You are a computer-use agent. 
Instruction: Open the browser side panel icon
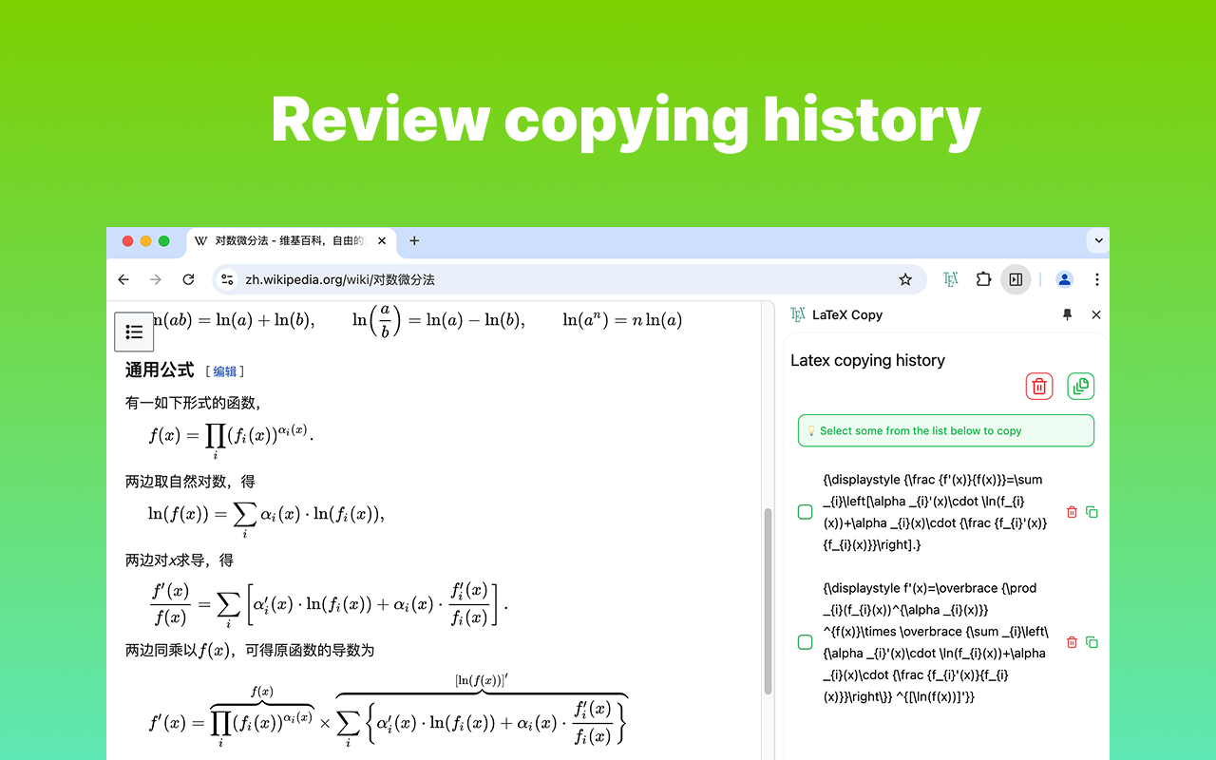[x=1016, y=279]
